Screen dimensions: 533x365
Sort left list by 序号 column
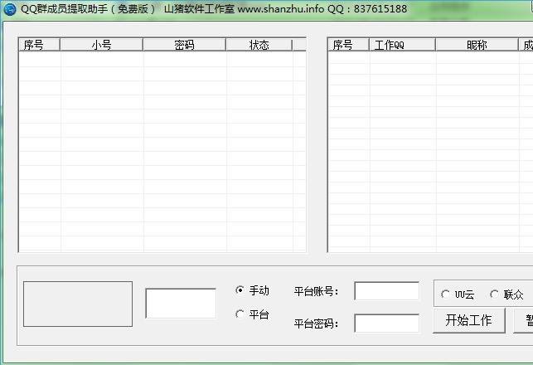click(x=39, y=45)
